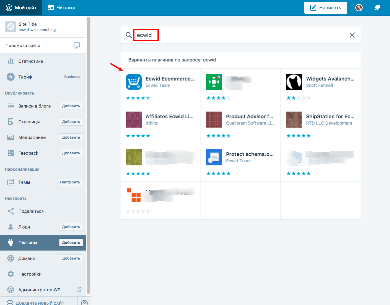The height and width of the screenshot is (305, 390).
Task: Open Ecwid Ecommerce plugin card
Action: [x=160, y=87]
